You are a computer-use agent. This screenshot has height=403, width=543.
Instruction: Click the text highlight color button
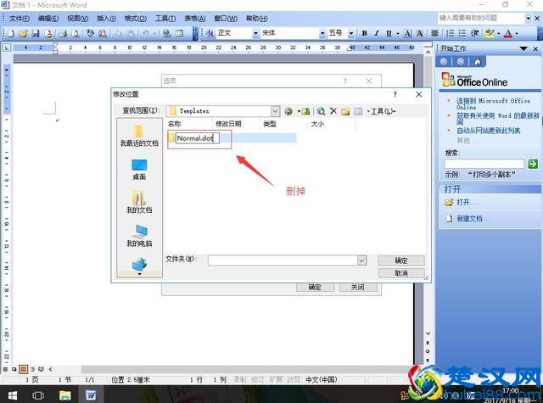490,33
